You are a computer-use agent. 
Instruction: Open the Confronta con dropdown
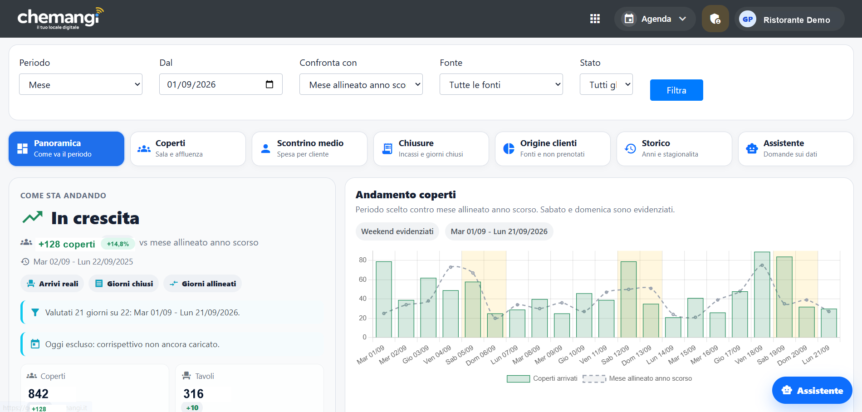click(361, 84)
